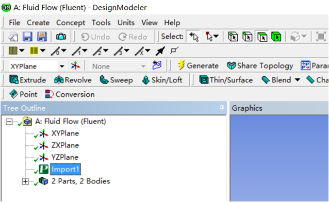Screen dimensions: 329x202
Task: Click the Undo button
Action: [95, 37]
